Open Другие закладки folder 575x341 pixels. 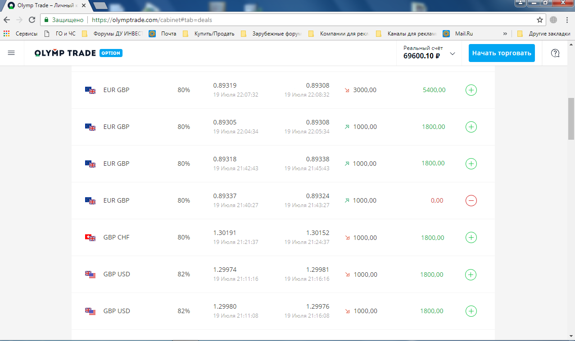tap(543, 33)
